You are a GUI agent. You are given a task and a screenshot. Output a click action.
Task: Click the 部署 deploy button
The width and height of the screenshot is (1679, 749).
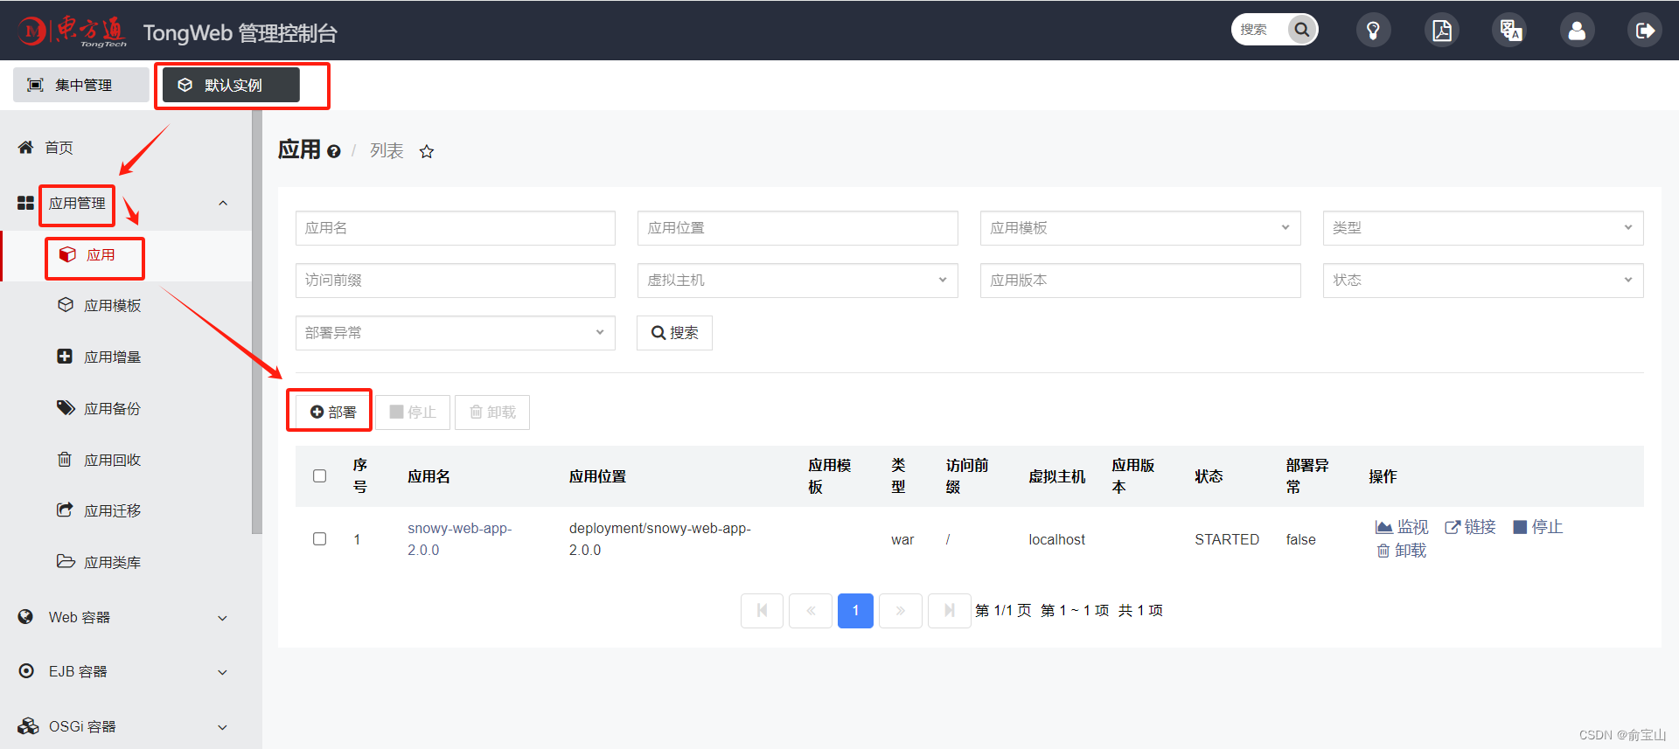tap(333, 412)
